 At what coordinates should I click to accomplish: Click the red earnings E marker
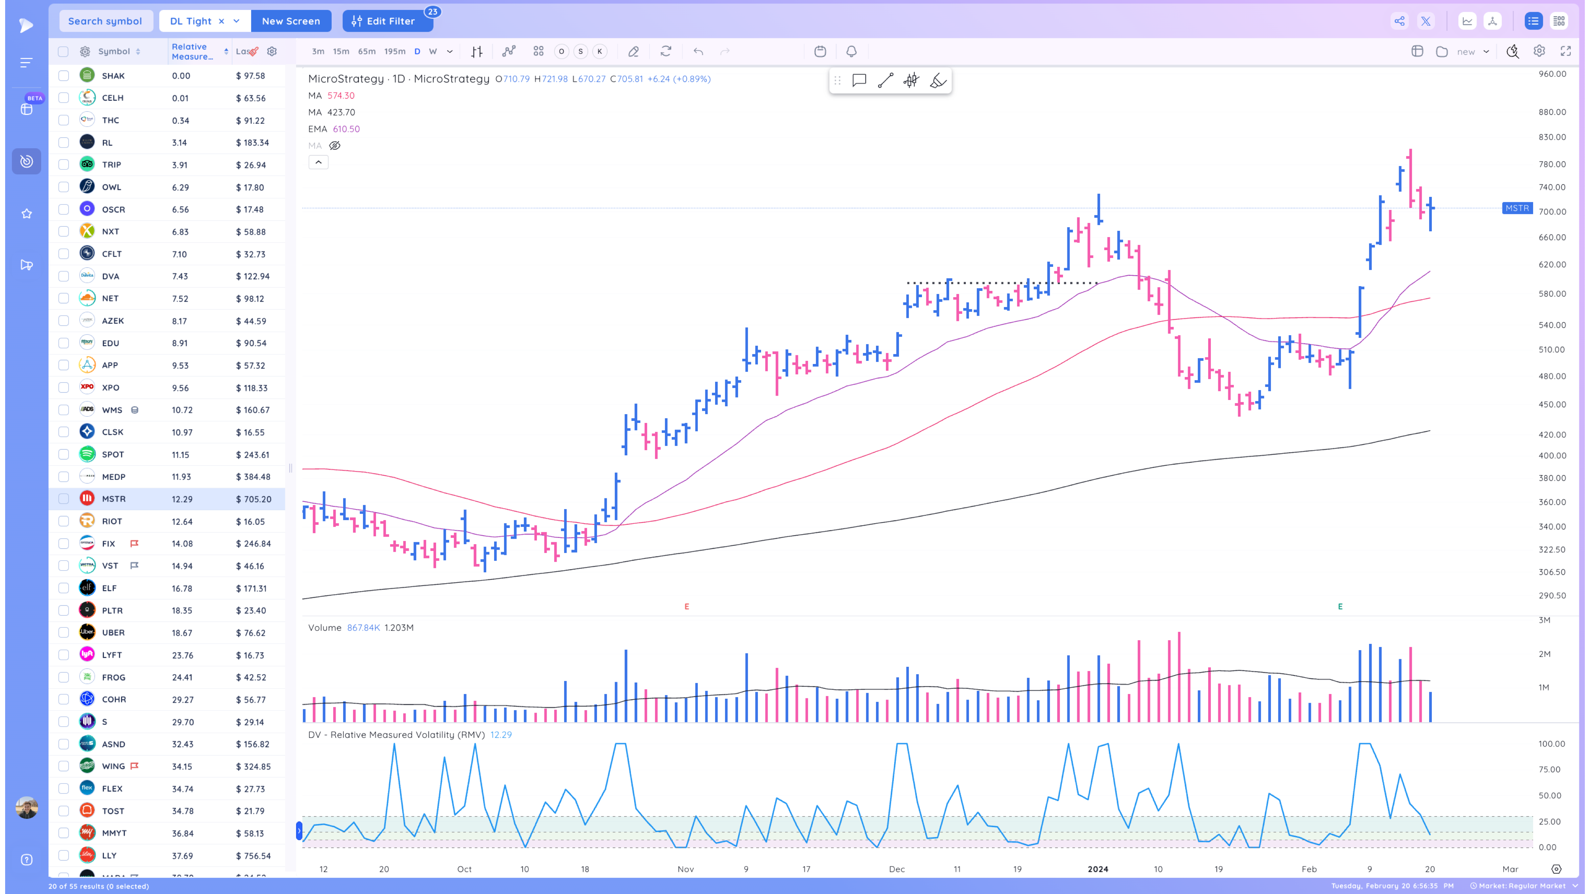point(686,607)
